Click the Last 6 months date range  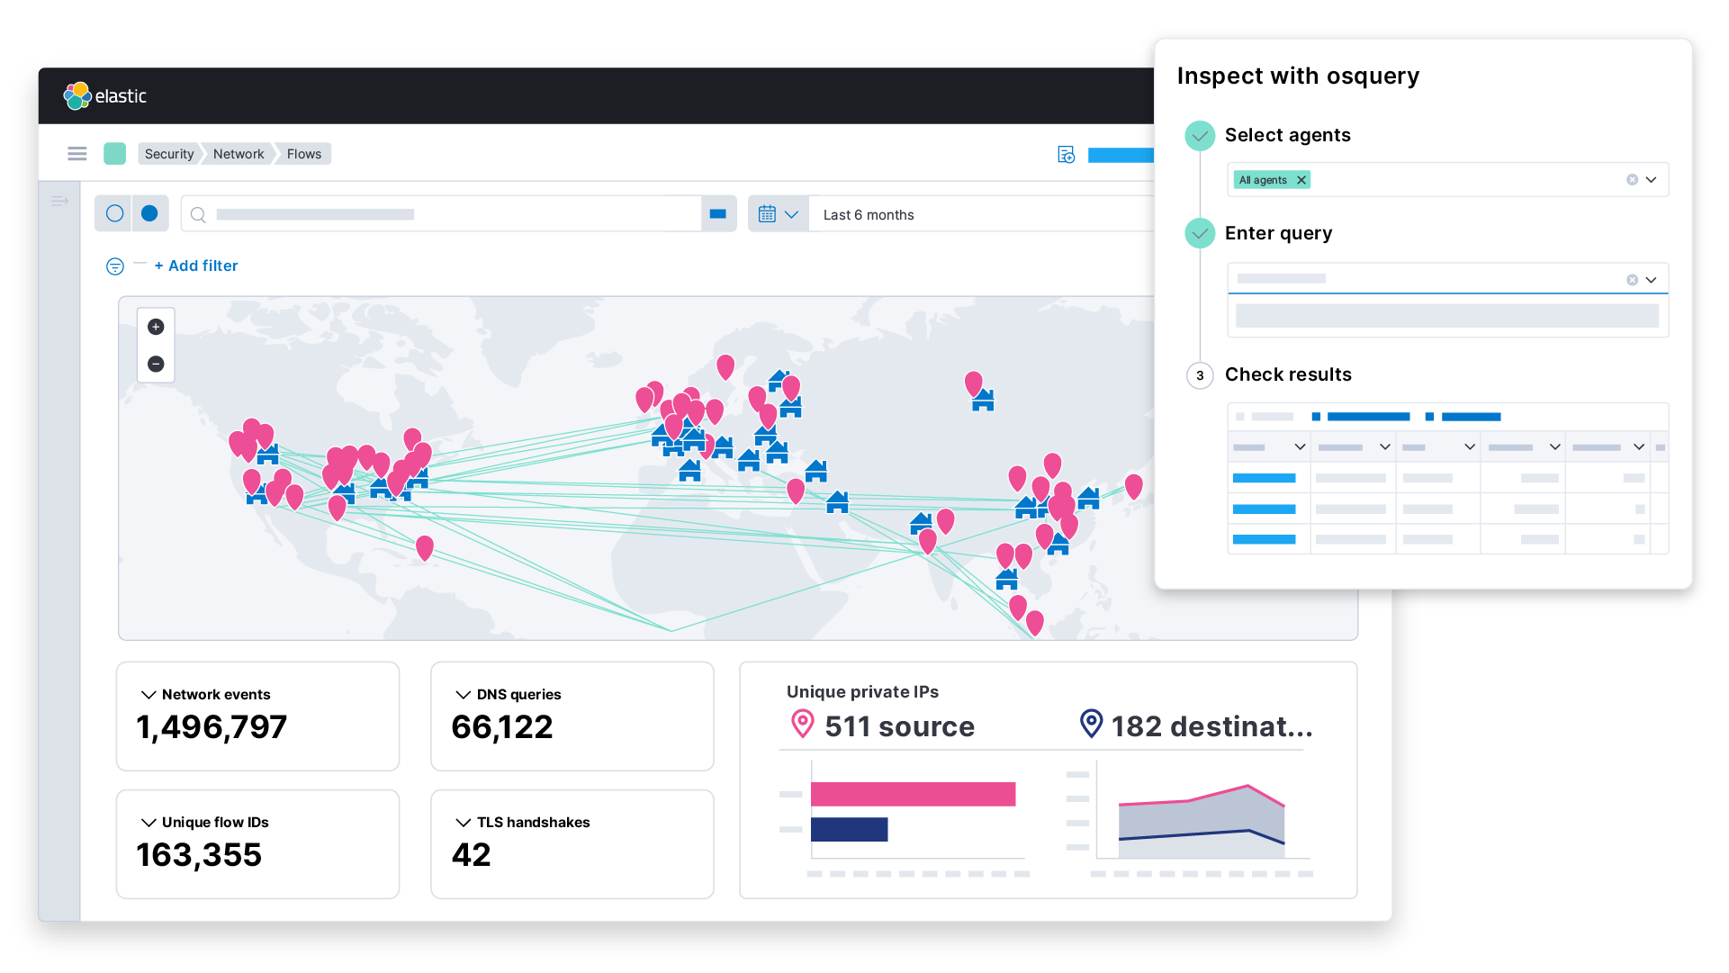pos(869,215)
